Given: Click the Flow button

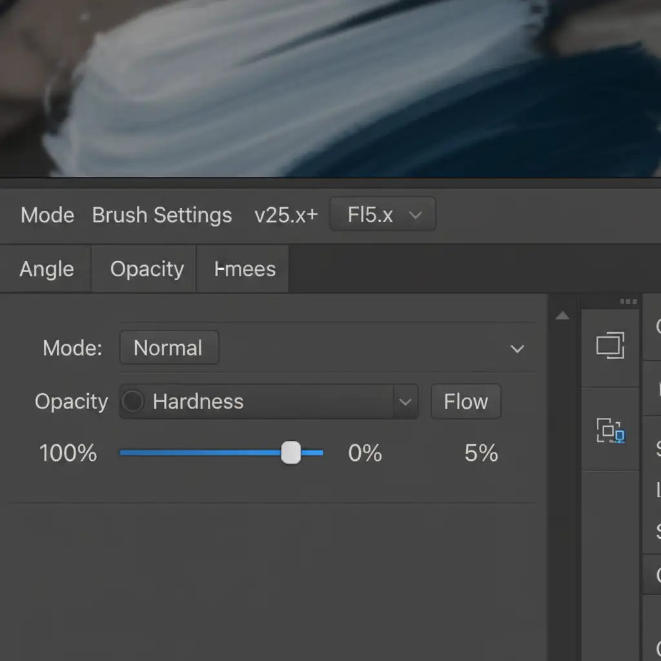Looking at the screenshot, I should click(x=465, y=402).
